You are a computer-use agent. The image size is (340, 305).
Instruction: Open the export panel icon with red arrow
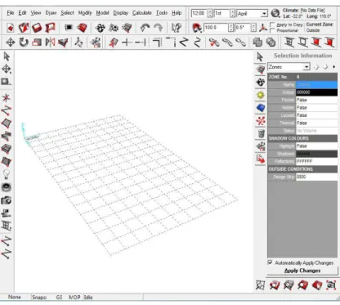(x=261, y=159)
